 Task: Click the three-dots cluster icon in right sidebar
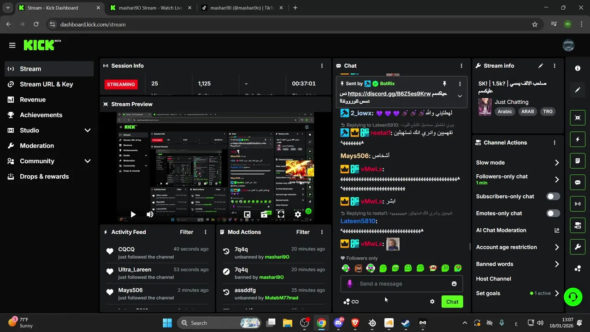point(578,268)
